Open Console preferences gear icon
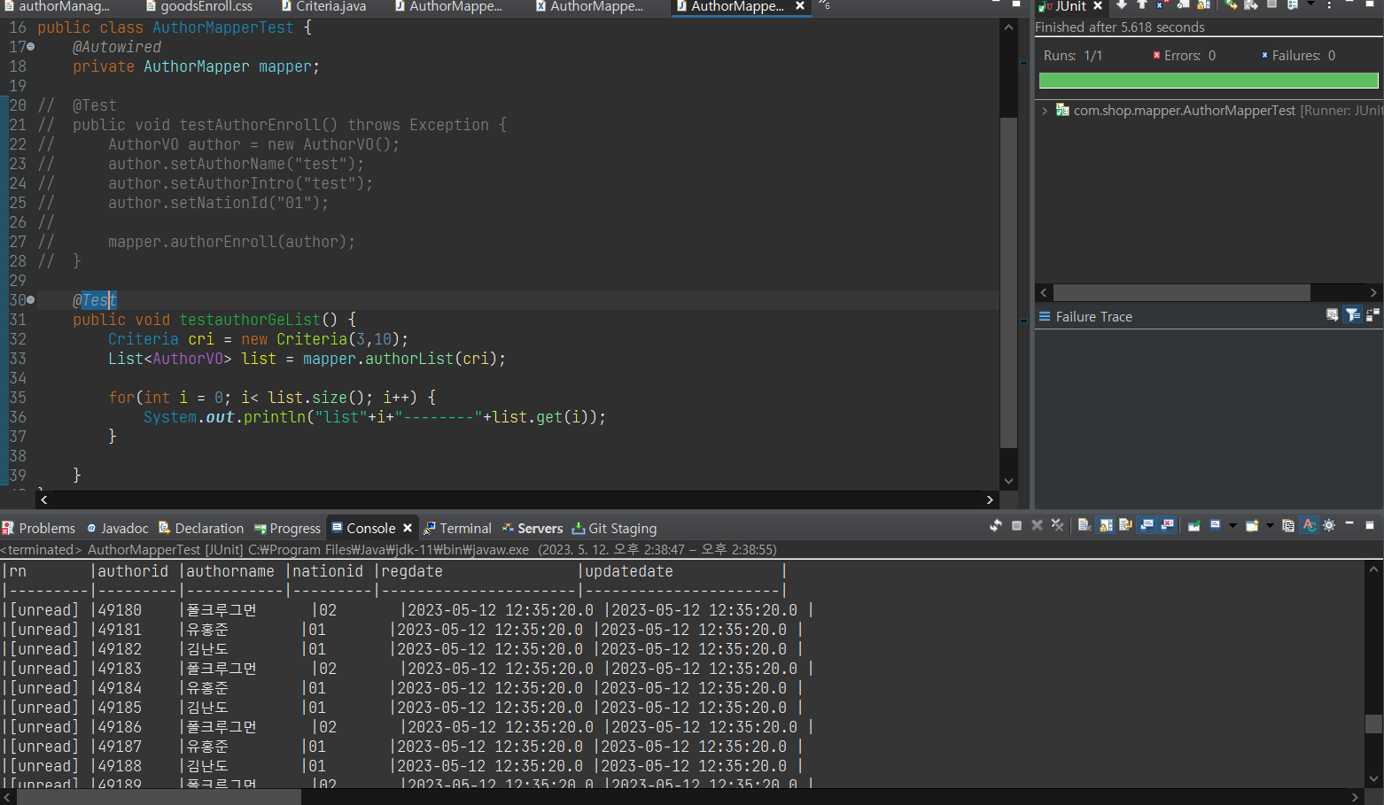The width and height of the screenshot is (1384, 805). [x=1329, y=526]
